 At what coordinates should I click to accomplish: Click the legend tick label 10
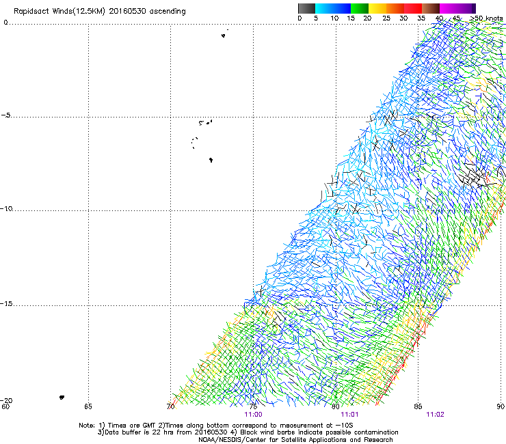pos(334,18)
